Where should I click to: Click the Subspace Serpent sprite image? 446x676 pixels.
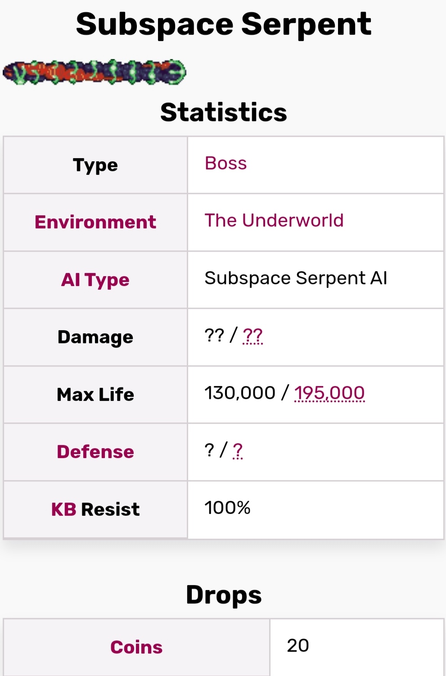point(94,72)
